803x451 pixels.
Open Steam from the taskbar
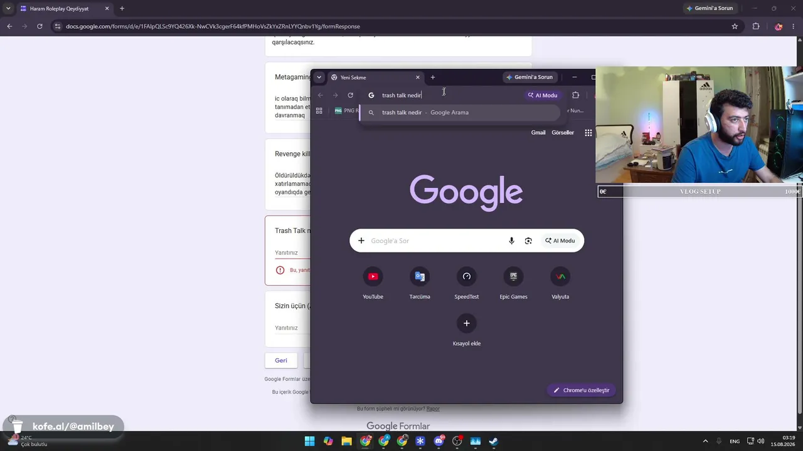(494, 441)
